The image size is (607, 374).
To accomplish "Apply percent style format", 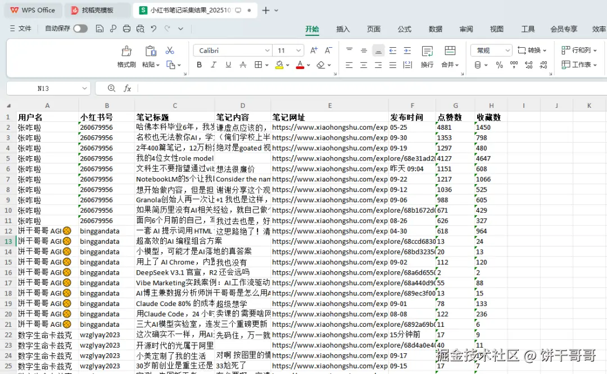I will (x=500, y=65).
